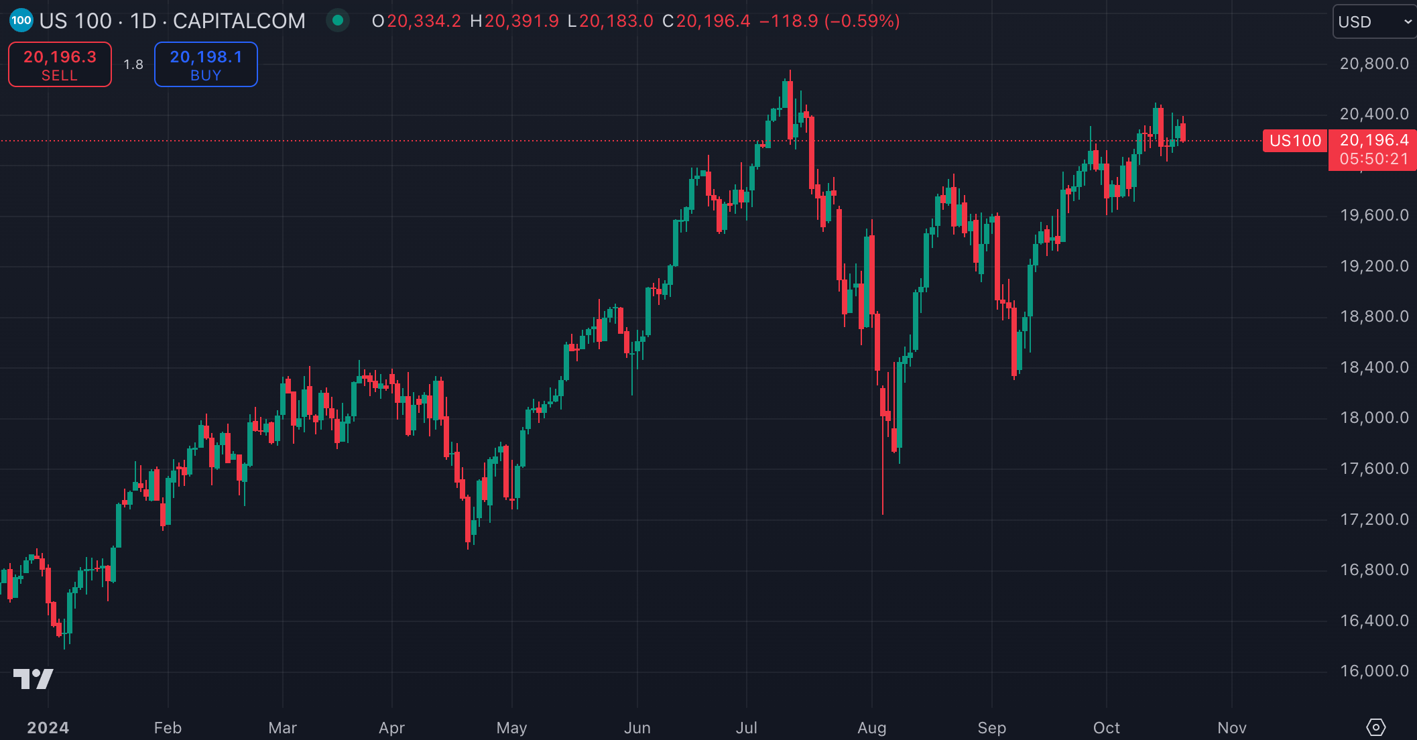Image resolution: width=1417 pixels, height=740 pixels.
Task: Open chart settings hexagon icon
Action: click(x=1375, y=727)
